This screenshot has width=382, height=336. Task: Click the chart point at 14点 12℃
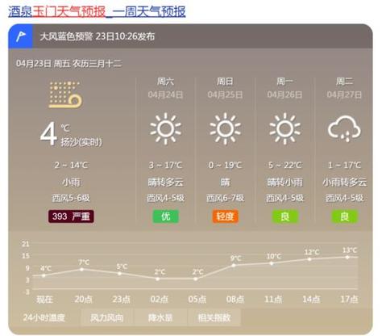pyautogui.click(x=309, y=259)
